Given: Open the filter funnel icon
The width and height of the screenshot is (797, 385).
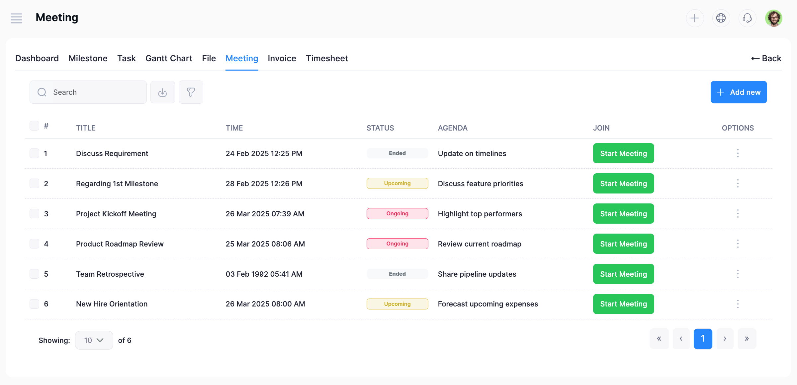Looking at the screenshot, I should tap(191, 92).
